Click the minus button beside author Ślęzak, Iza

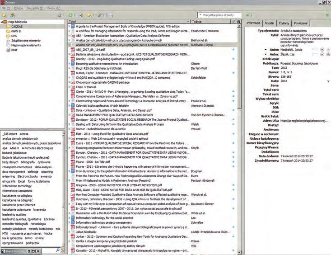click(322, 54)
